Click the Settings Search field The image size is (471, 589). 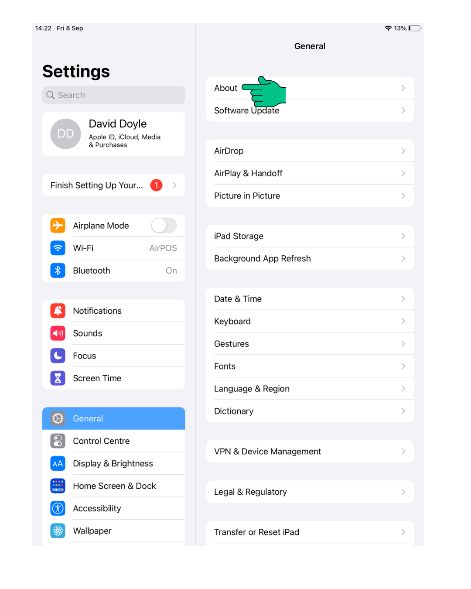point(114,95)
